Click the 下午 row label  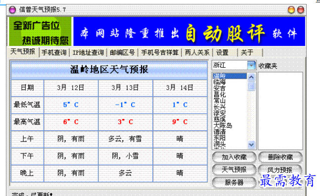pyautogui.click(x=27, y=157)
